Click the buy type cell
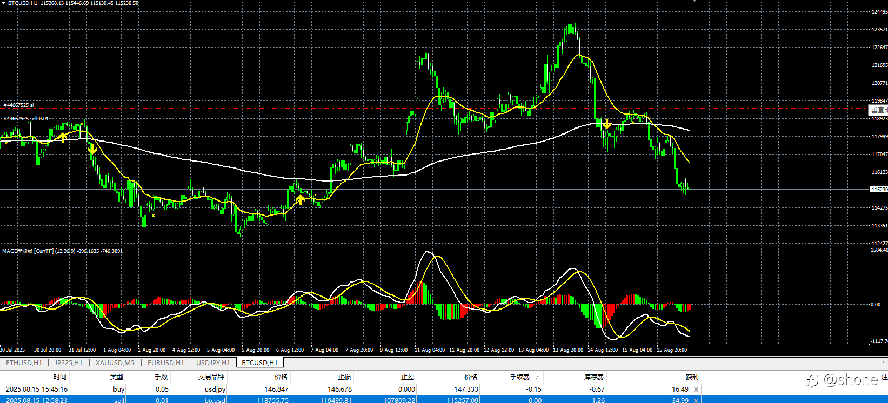This screenshot has width=888, height=403. (x=119, y=389)
